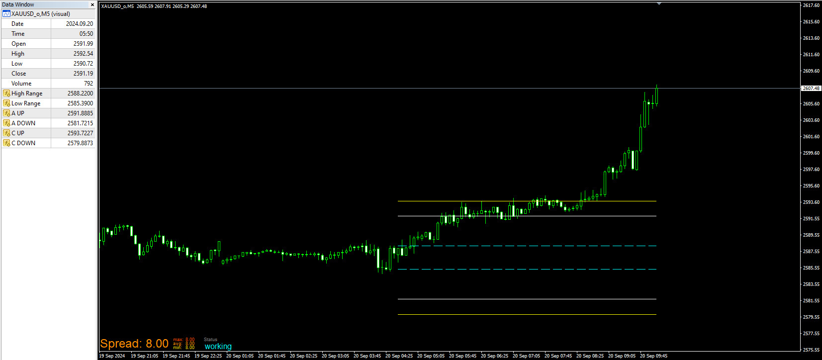822x360 pixels.
Task: Click the Volume value 792
Action: click(x=89, y=84)
